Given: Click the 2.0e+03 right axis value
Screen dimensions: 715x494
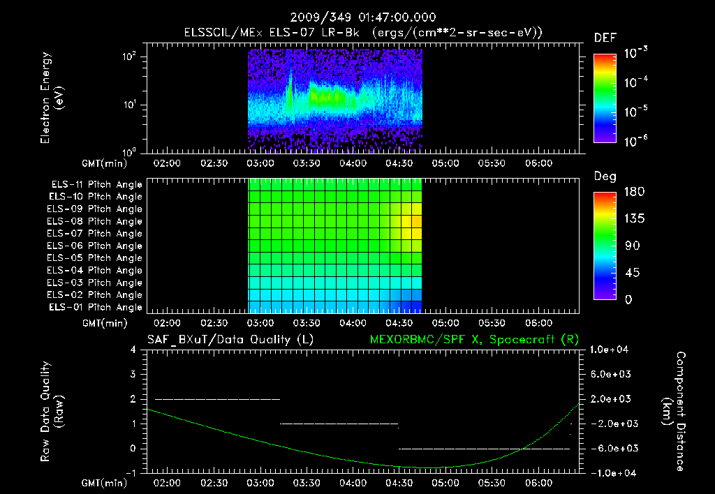Looking at the screenshot, I should [x=611, y=399].
